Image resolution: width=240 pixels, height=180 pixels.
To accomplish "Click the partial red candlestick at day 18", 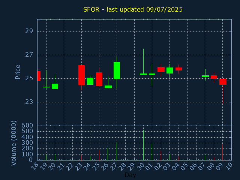I will [39, 76].
